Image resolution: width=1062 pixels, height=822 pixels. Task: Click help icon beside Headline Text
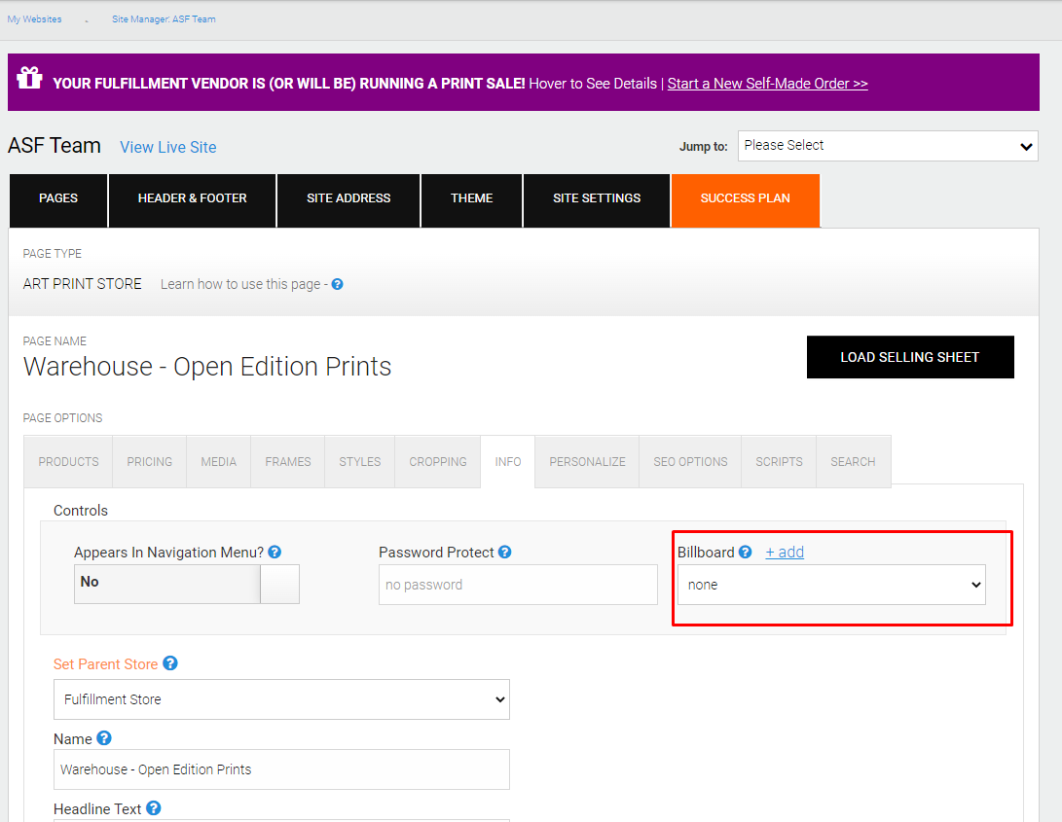click(x=154, y=807)
